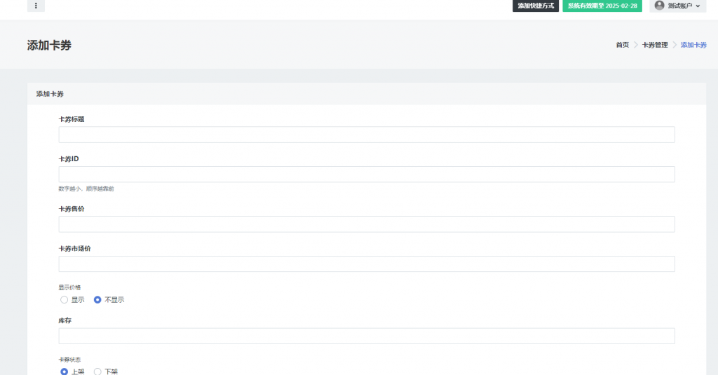
Task: Focus the 库存 input field
Action: click(366, 336)
